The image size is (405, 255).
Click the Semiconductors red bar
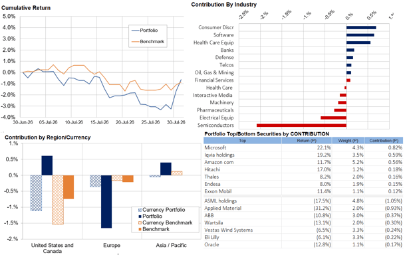[301, 126]
